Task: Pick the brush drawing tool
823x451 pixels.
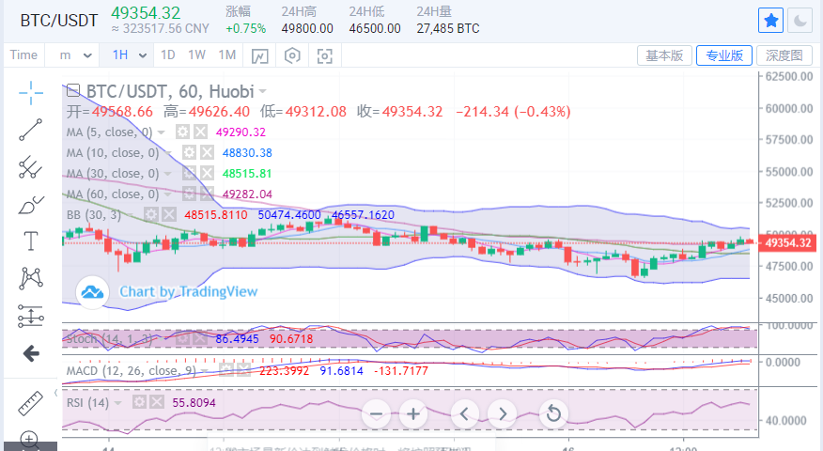Action: pos(31,204)
